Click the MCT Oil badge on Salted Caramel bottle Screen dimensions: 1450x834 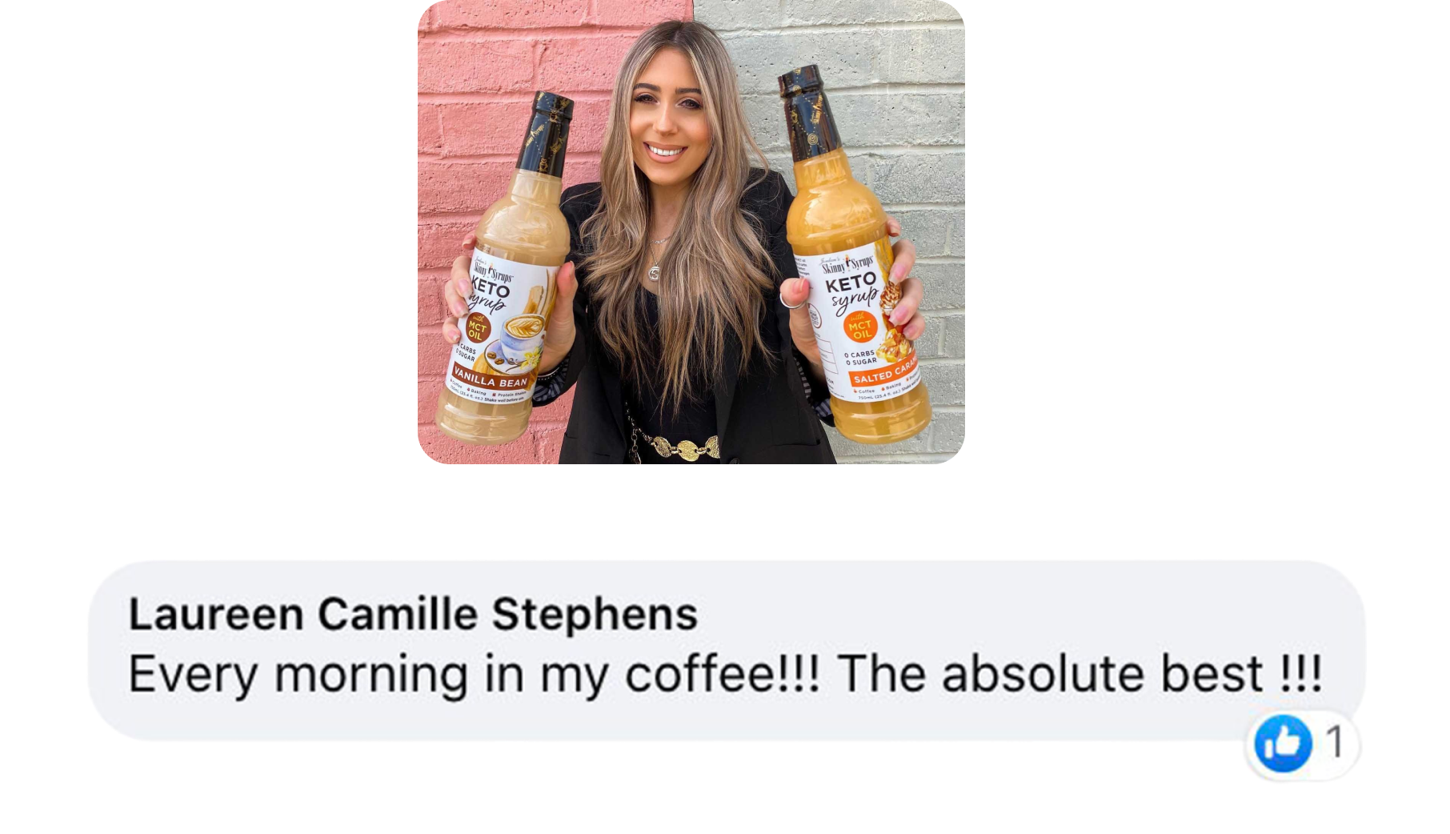(860, 328)
